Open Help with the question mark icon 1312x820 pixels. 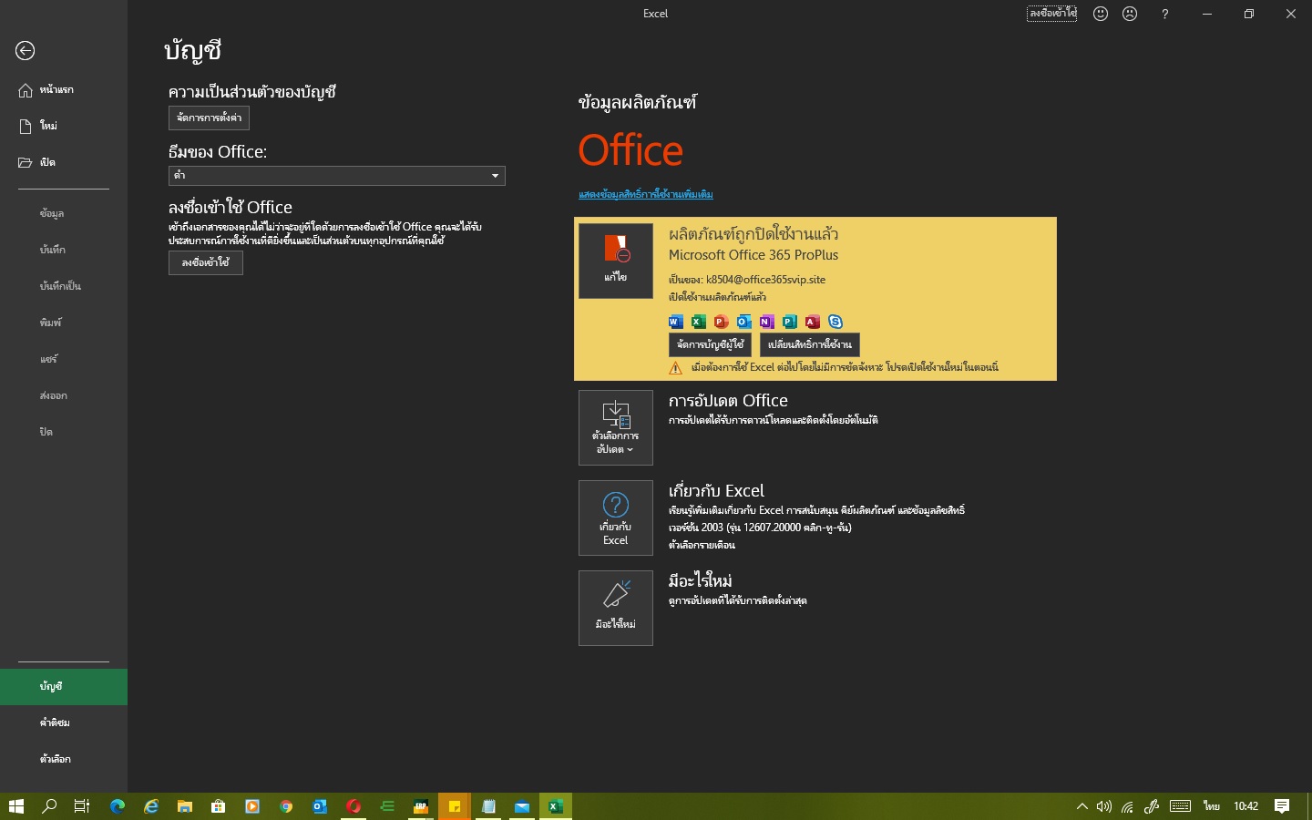pyautogui.click(x=1165, y=14)
